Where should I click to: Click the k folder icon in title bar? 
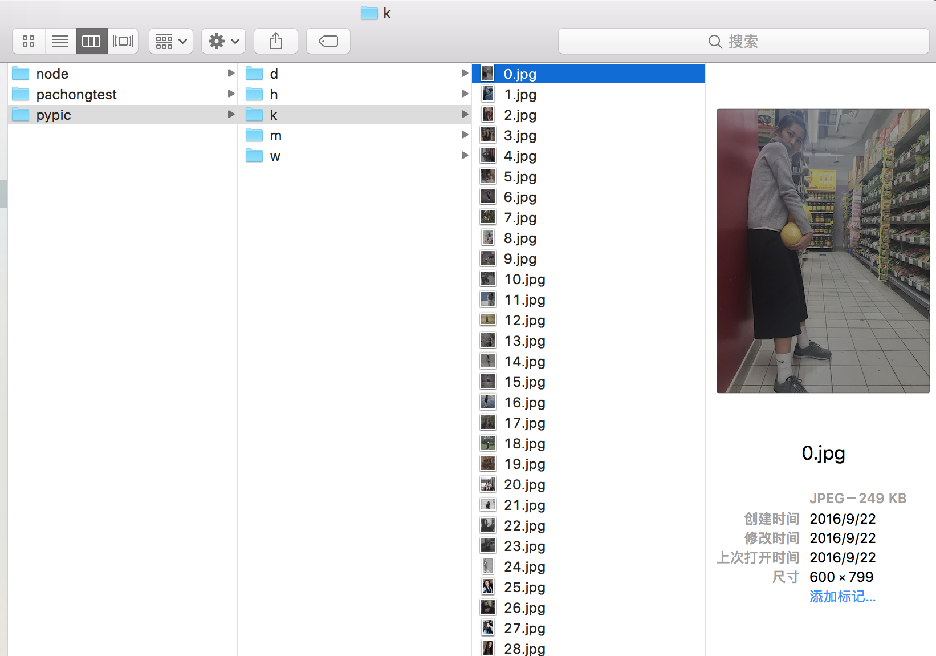point(369,13)
